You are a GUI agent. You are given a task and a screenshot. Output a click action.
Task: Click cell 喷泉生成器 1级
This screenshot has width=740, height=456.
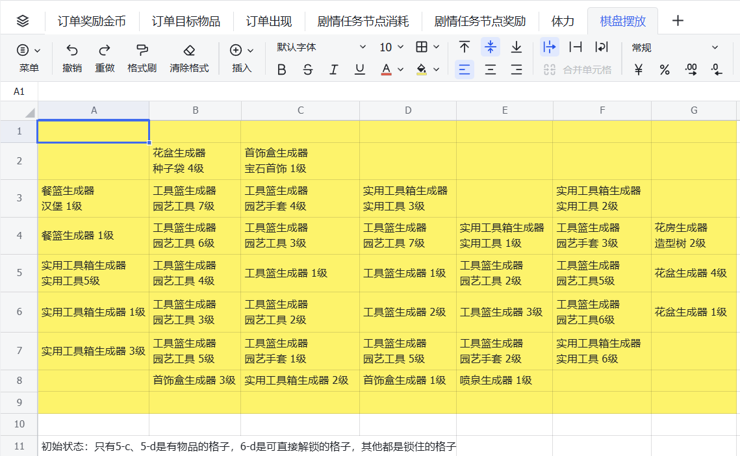click(x=505, y=381)
